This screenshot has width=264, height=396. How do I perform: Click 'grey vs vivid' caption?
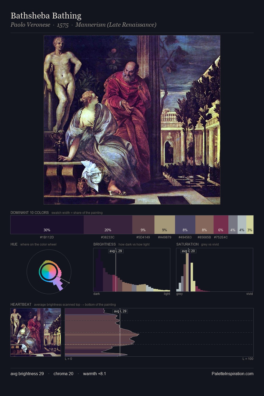pos(210,244)
